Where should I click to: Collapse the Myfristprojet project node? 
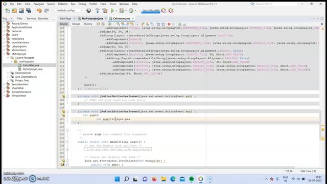pyautogui.click(x=4, y=54)
